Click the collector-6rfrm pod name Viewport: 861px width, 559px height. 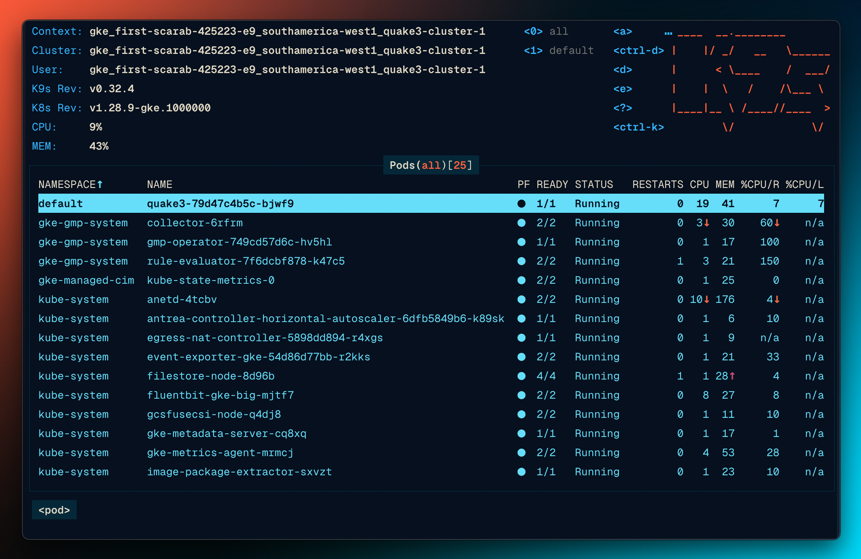tap(194, 223)
